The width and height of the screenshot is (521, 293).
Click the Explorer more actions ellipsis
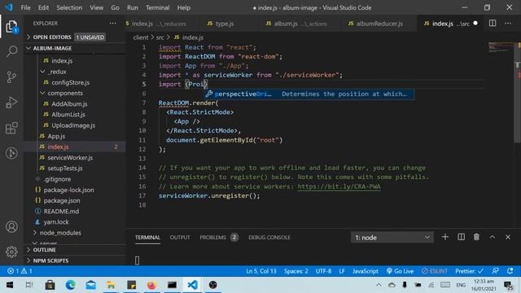pos(113,24)
